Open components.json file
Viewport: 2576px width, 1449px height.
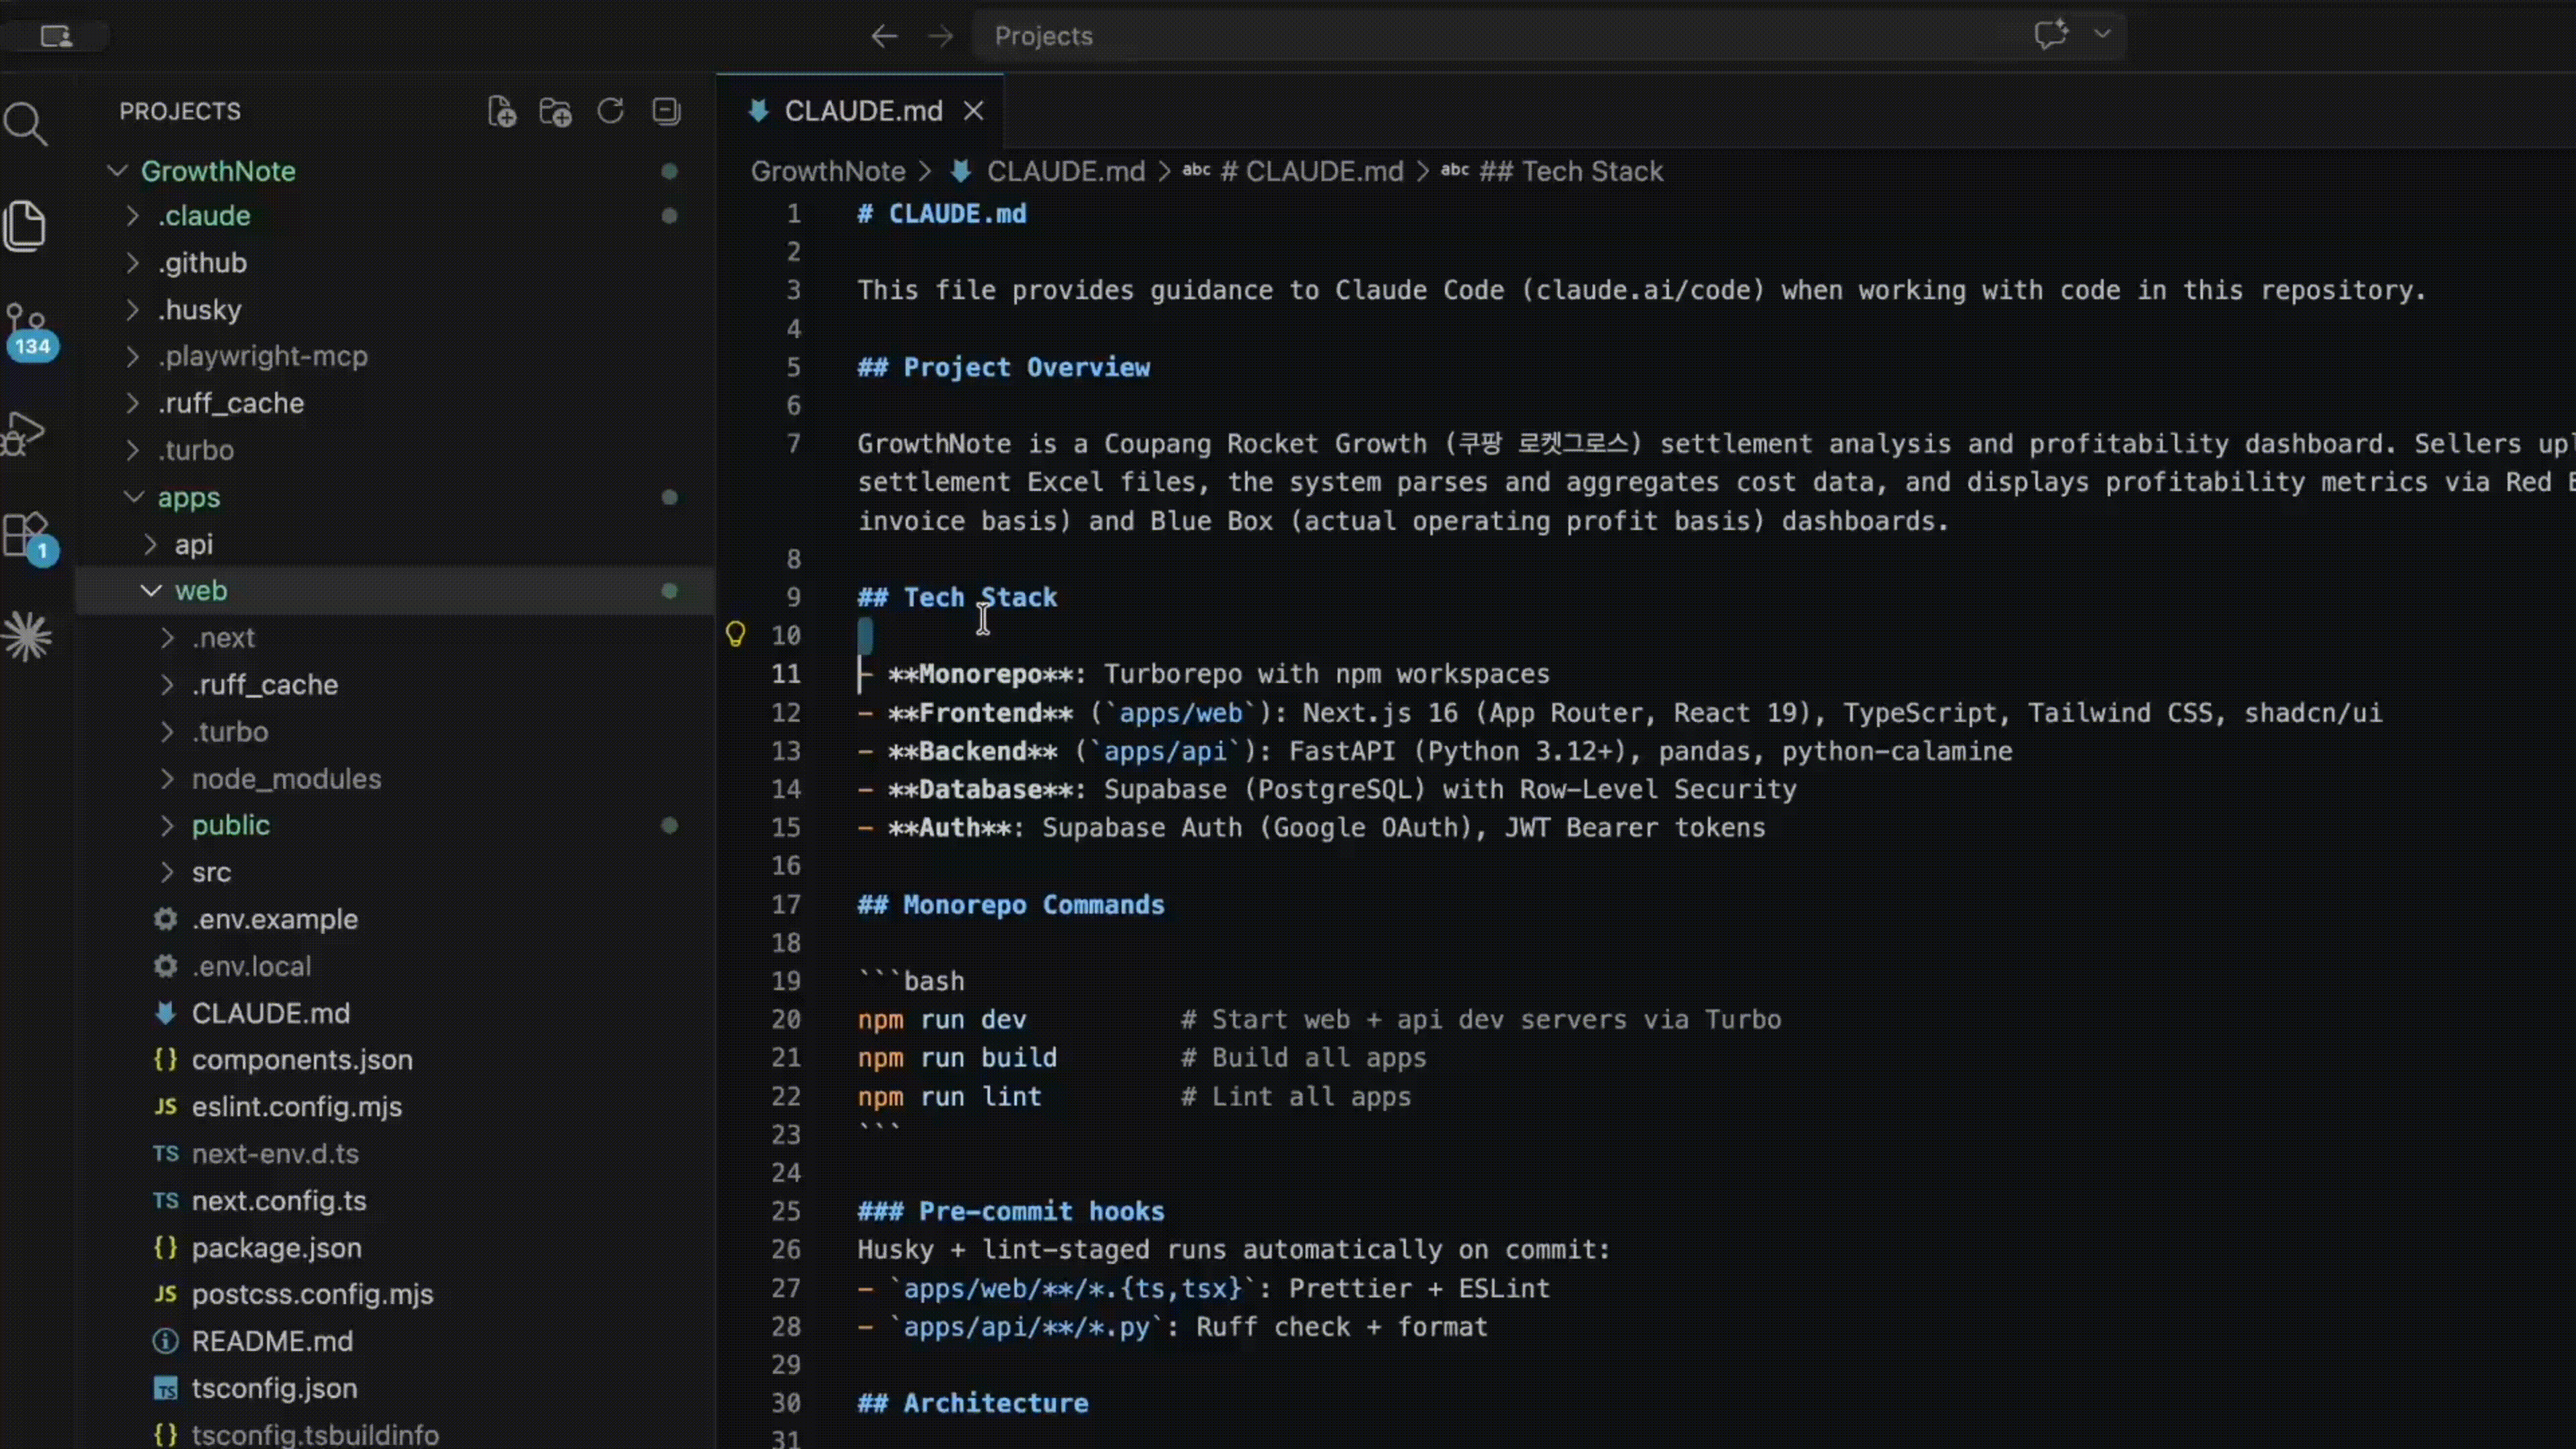coord(395,1060)
